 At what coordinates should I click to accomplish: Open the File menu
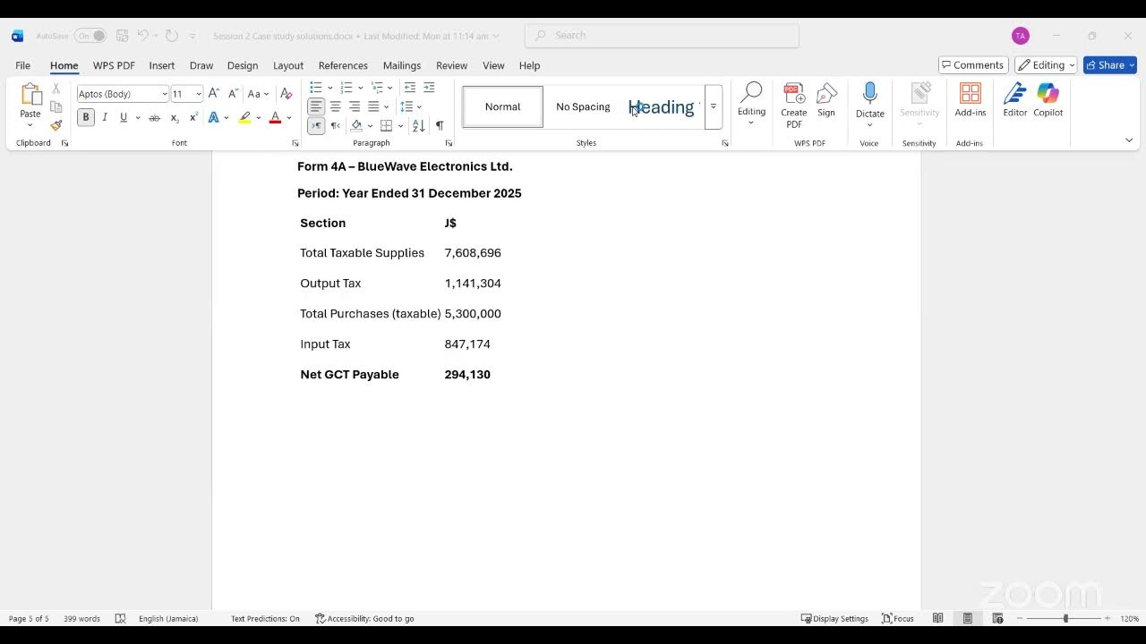click(22, 65)
